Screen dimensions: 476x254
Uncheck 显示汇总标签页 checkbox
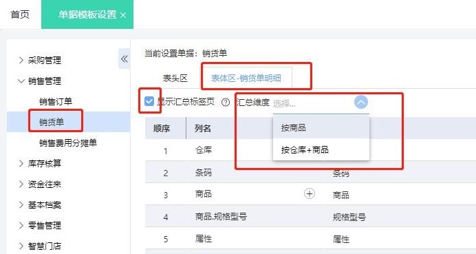pos(149,101)
